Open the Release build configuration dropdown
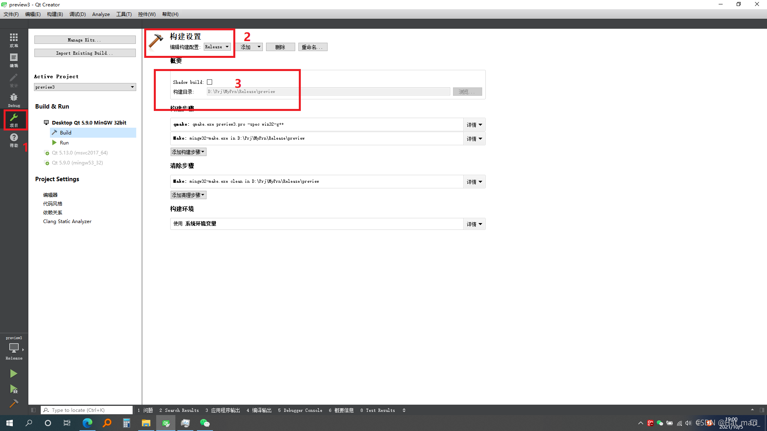 pos(217,47)
